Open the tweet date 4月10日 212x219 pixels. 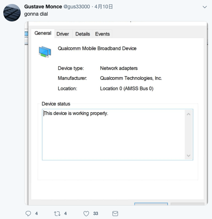click(104, 7)
